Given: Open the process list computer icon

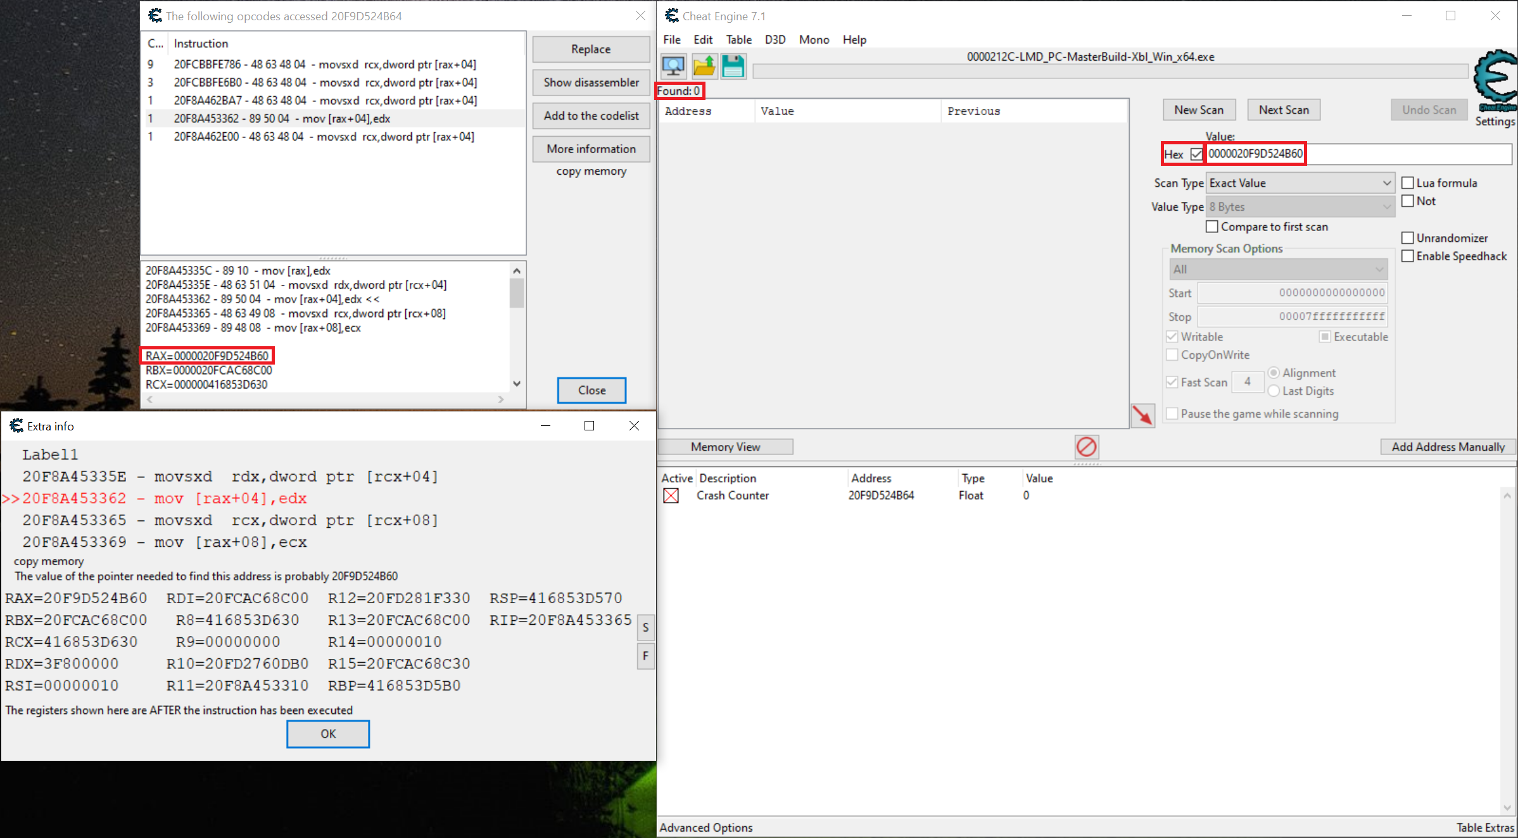Looking at the screenshot, I should (673, 66).
